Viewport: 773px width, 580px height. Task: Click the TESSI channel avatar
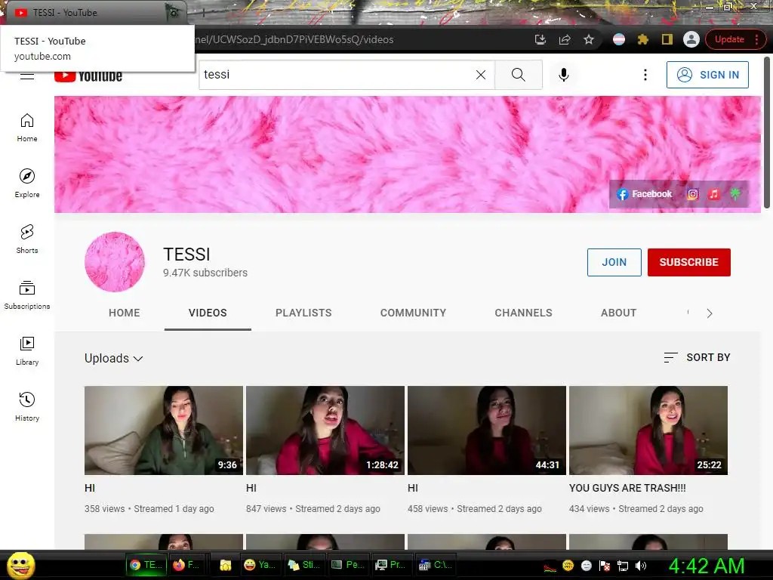[x=115, y=262]
